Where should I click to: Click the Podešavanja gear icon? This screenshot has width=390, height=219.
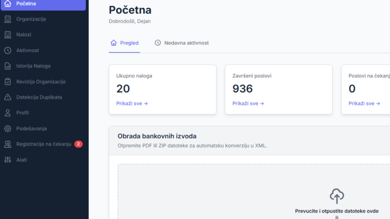click(7, 128)
